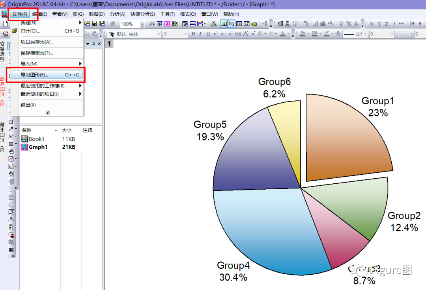
Task: Click the Increase Font size icon
Action: [246, 34]
